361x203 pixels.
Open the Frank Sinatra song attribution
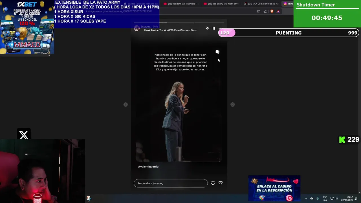[x=170, y=30]
